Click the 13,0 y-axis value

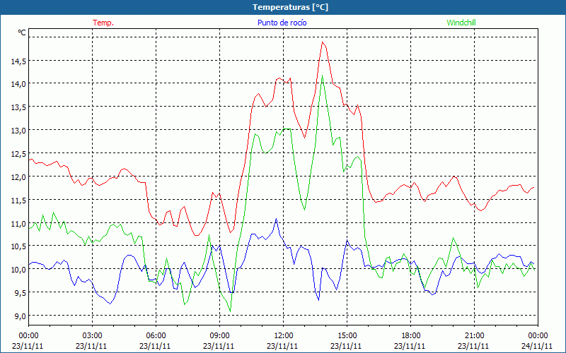point(18,131)
